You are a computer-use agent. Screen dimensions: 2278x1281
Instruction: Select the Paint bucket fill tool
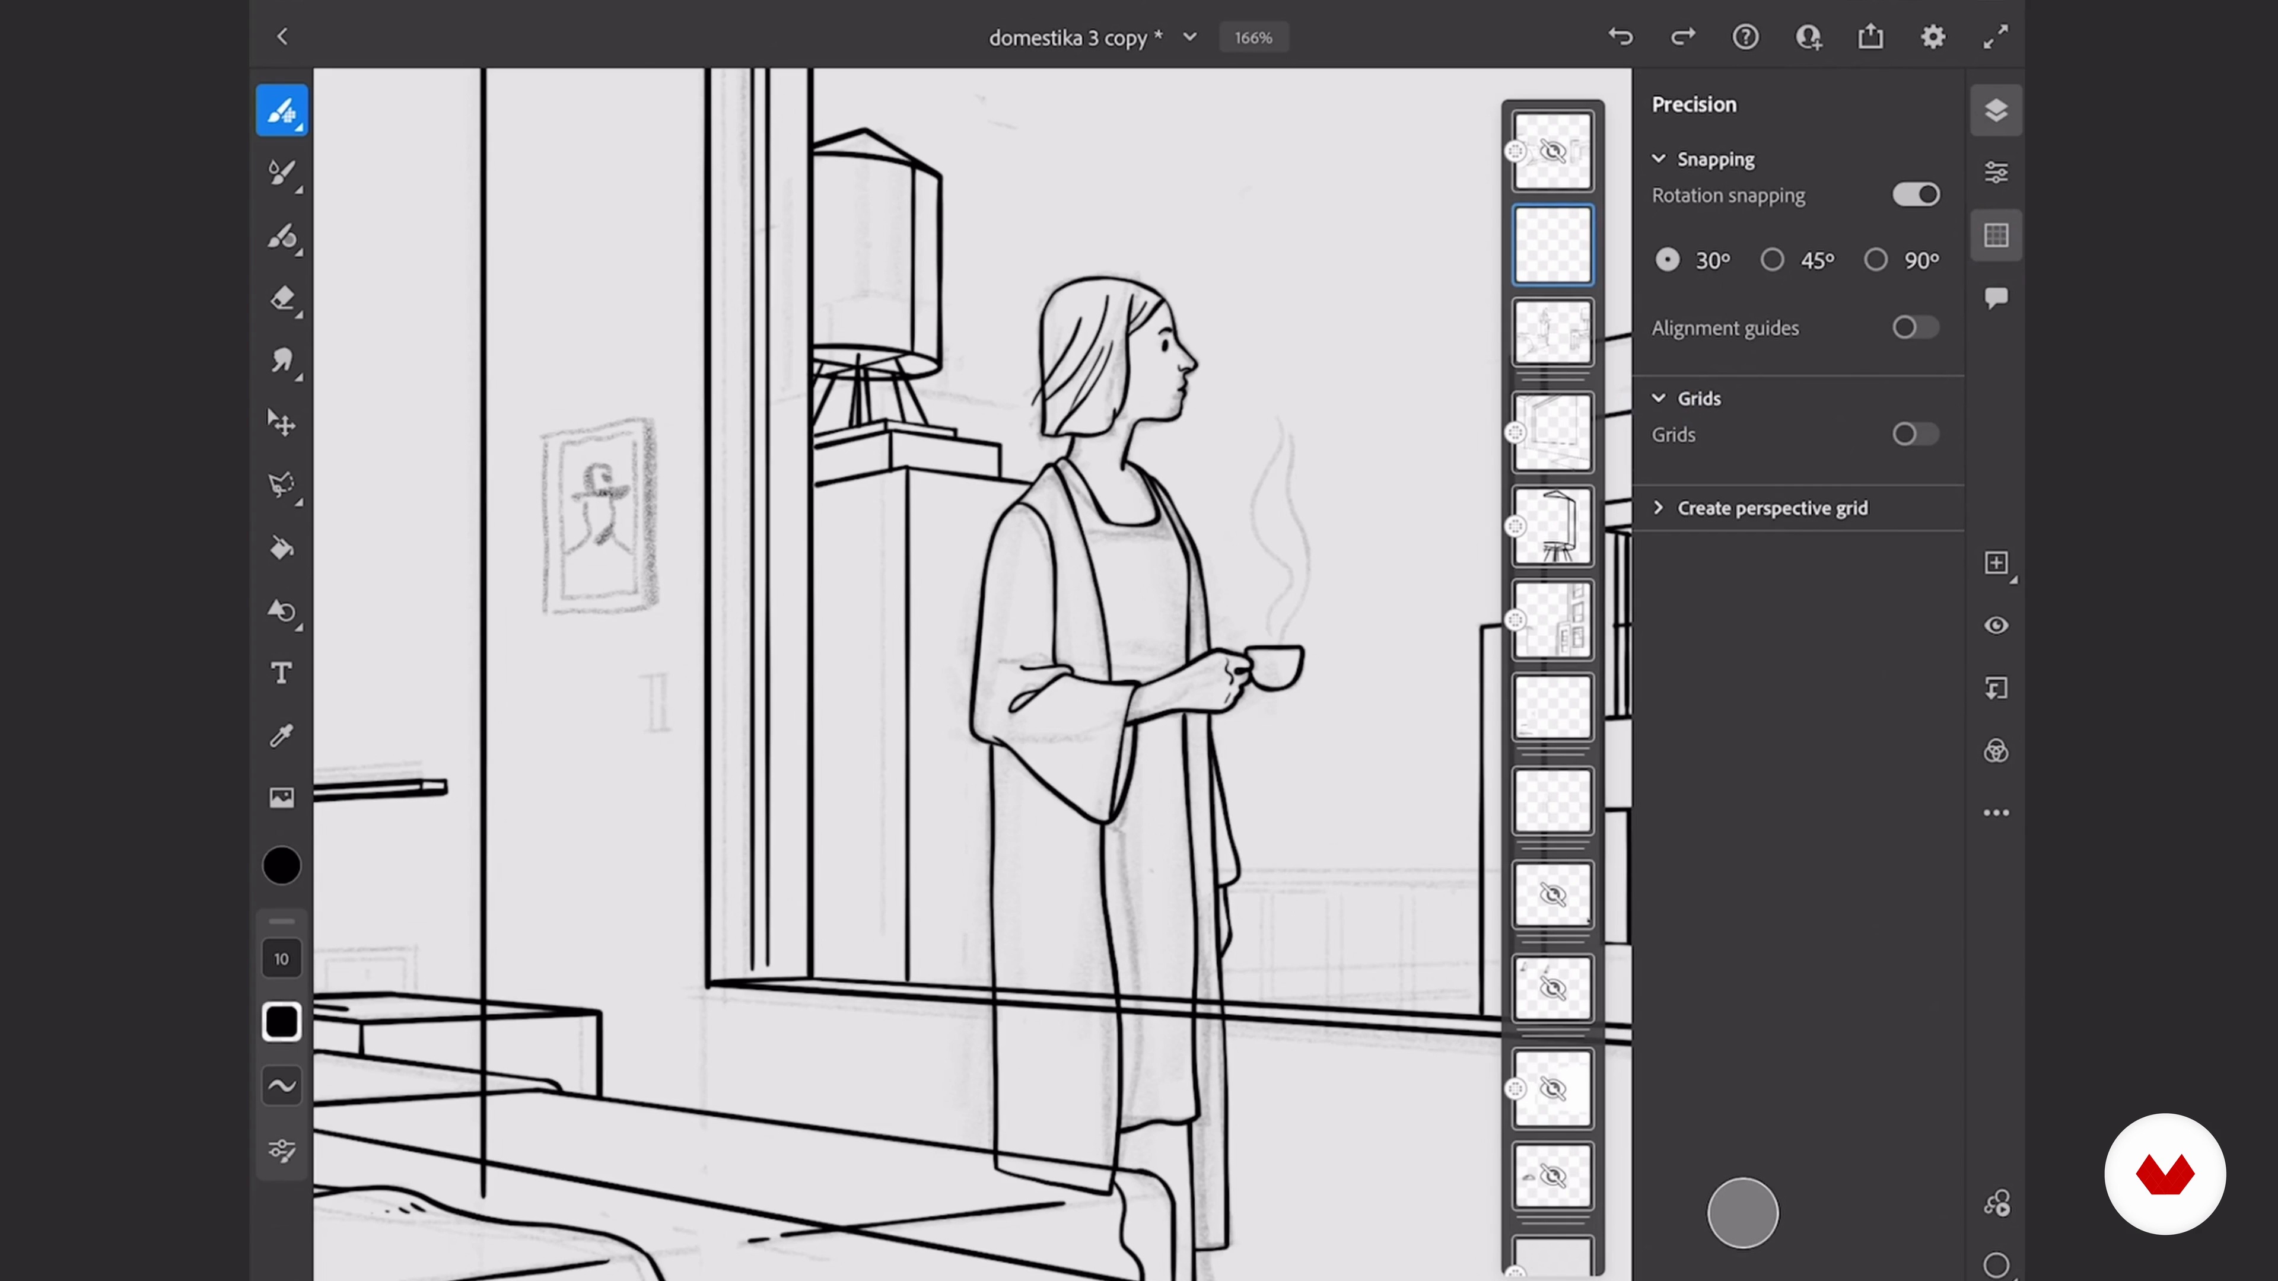[x=282, y=548]
